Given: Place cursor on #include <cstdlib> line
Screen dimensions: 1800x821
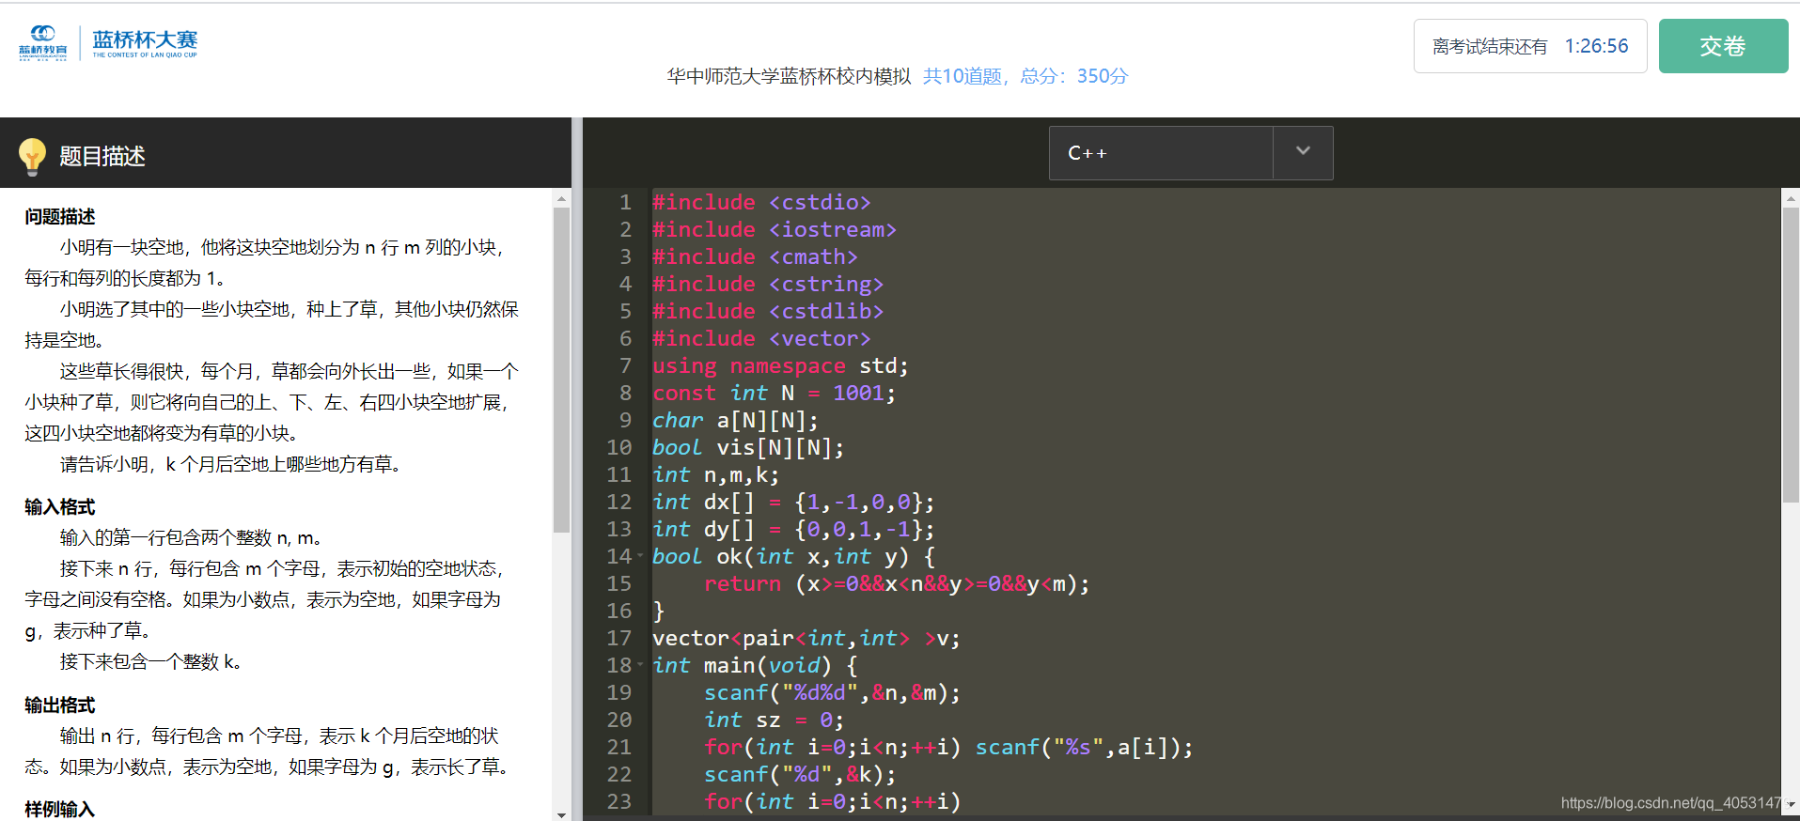Looking at the screenshot, I should [x=768, y=311].
